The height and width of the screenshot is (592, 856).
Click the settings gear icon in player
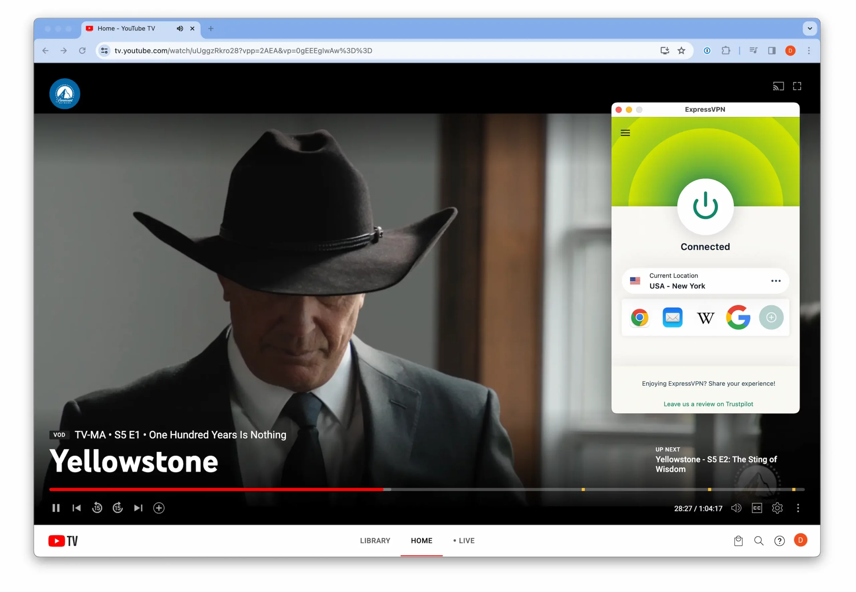[x=777, y=508]
